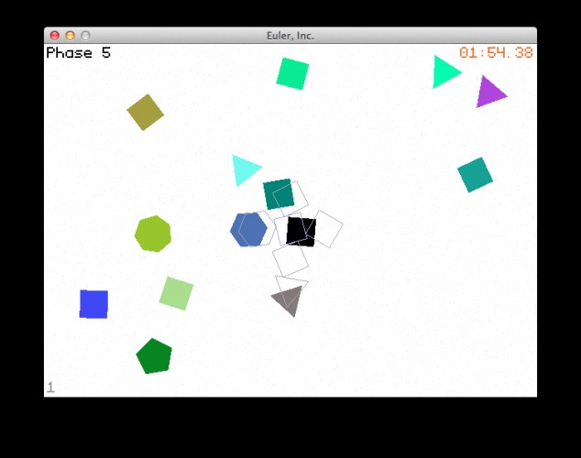The width and height of the screenshot is (581, 458).
Task: Select the pale green tilted square
Action: 176,293
